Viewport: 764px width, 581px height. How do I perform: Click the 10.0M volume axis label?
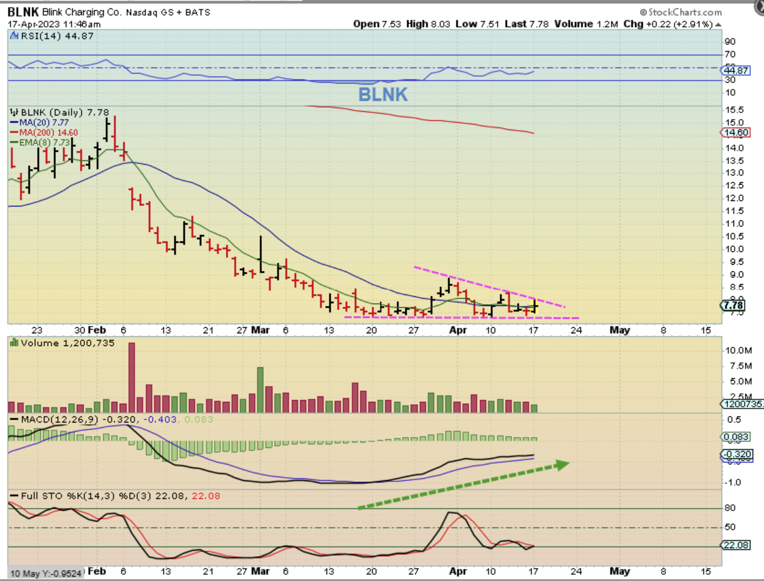[x=738, y=350]
